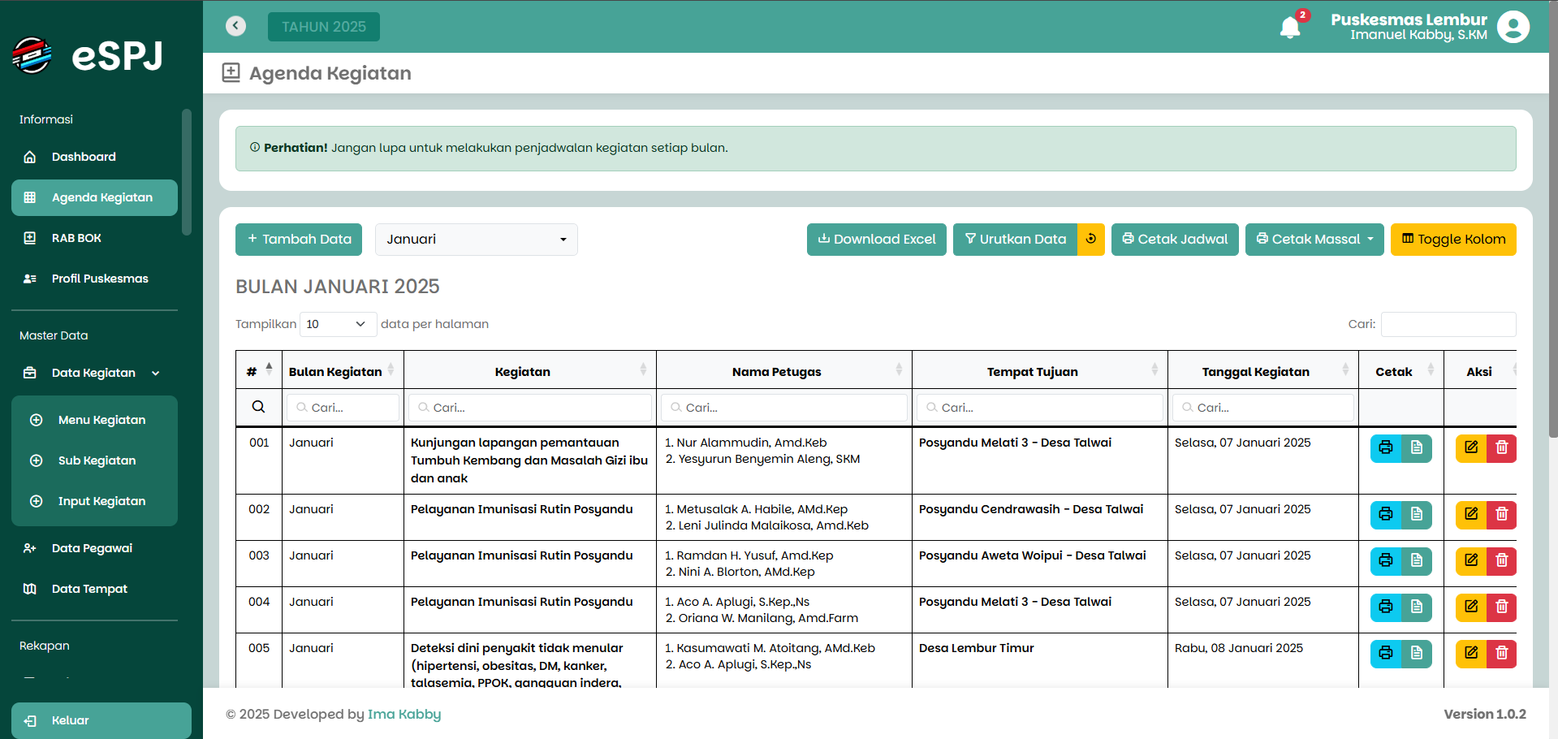Delete row 001 entry
The image size is (1558, 739).
[x=1501, y=447]
